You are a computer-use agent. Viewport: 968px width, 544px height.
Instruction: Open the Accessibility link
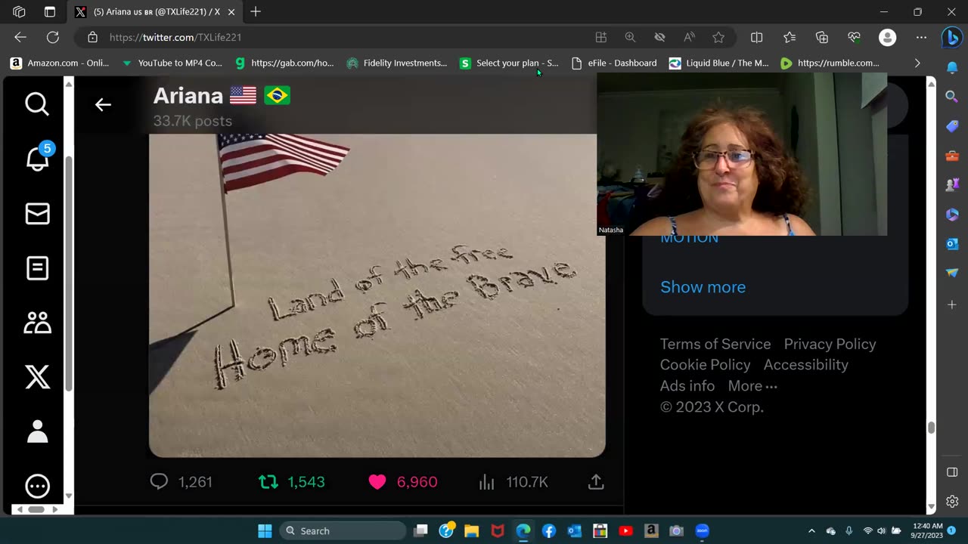(x=805, y=365)
